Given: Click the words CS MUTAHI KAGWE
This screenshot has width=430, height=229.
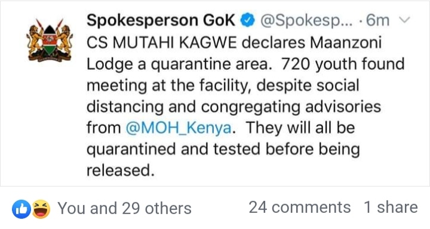Looking at the screenshot, I should 161,43.
